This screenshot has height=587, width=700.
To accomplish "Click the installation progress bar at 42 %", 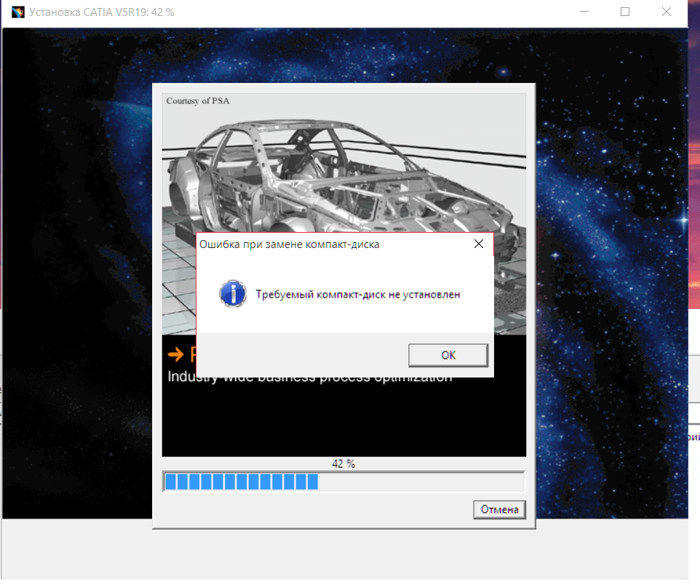I will coord(343,482).
